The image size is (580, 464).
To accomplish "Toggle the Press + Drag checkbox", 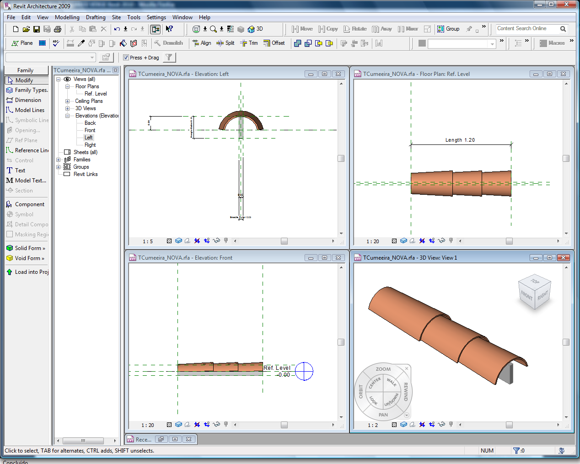I will point(126,58).
